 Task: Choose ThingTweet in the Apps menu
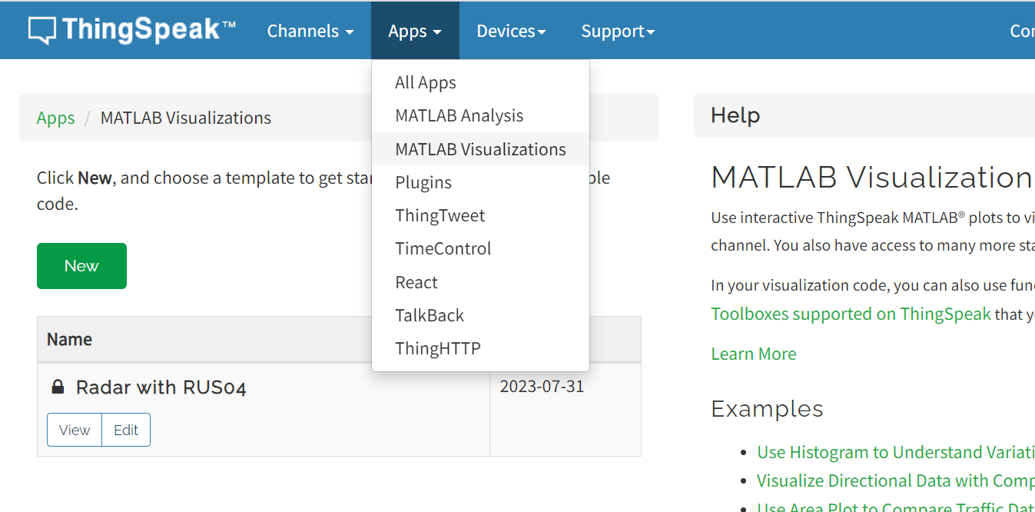pos(480,215)
